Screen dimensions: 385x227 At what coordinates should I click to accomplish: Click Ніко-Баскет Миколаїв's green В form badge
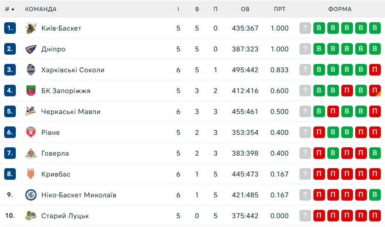375,195
